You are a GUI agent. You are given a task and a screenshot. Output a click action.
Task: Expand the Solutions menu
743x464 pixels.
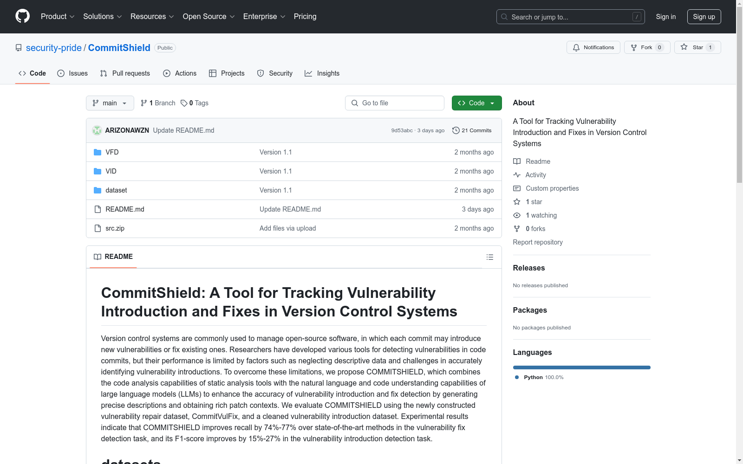(x=102, y=16)
